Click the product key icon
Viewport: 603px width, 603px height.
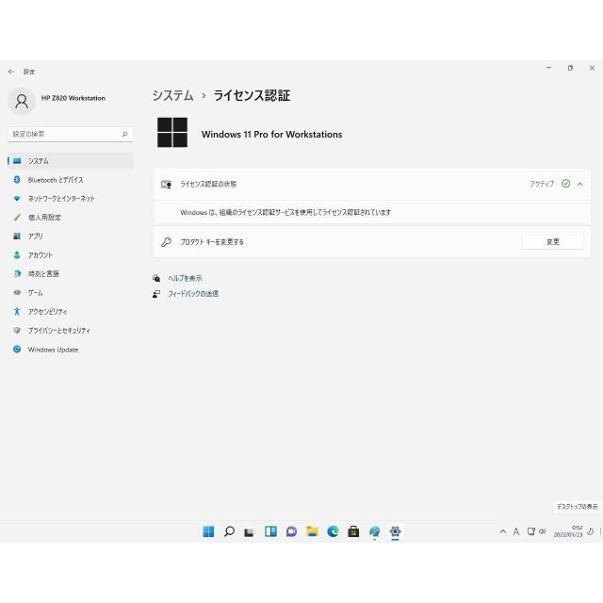(x=166, y=242)
